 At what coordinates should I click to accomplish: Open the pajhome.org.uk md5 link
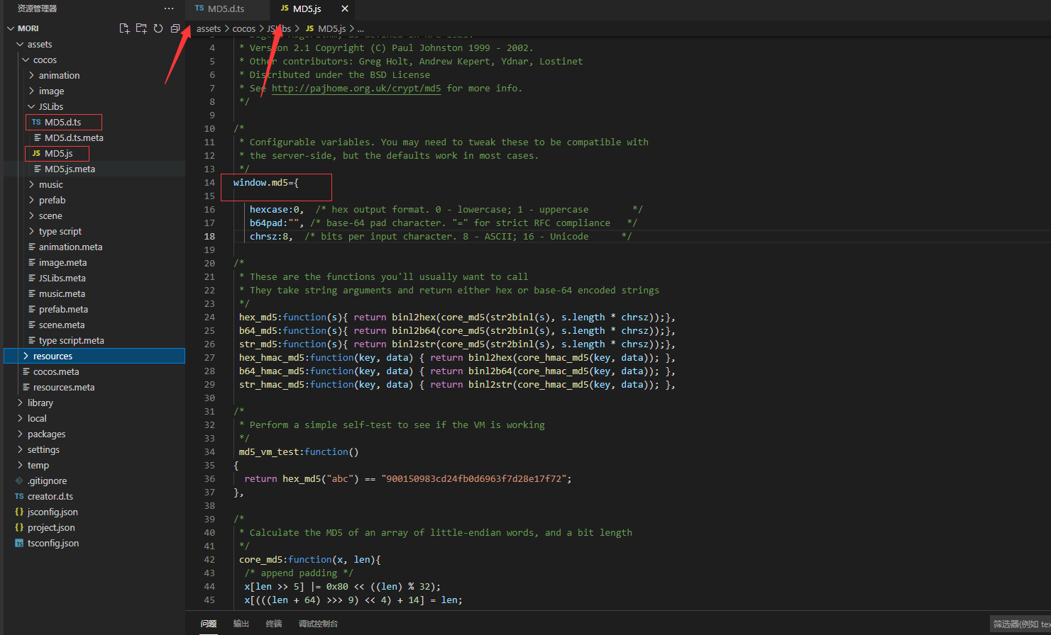pyautogui.click(x=356, y=89)
